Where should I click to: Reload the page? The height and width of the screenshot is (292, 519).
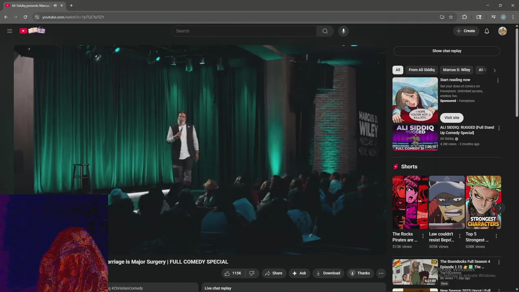pos(25,17)
